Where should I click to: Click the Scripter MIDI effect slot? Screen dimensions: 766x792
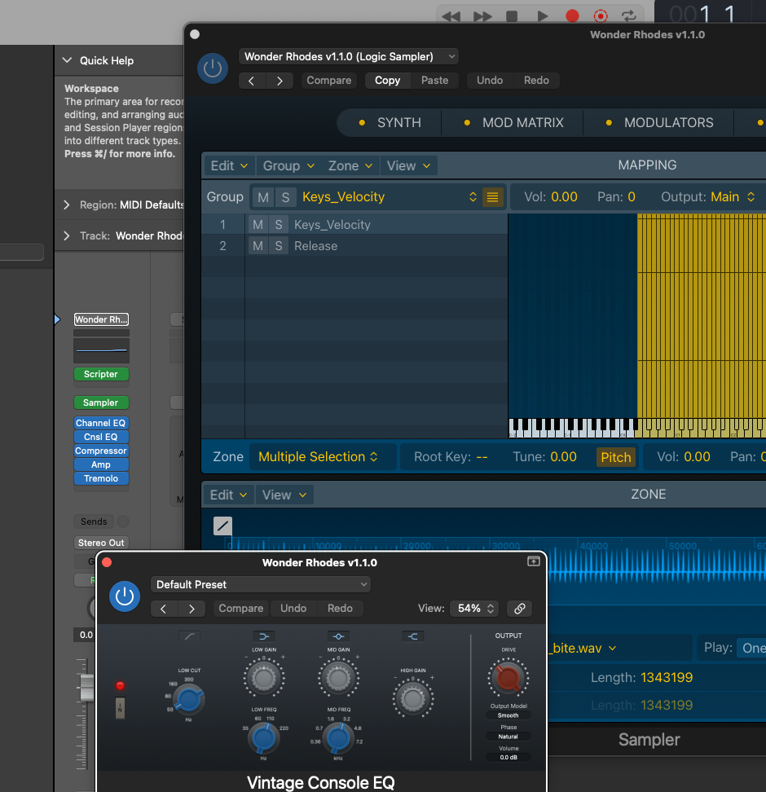pos(101,374)
